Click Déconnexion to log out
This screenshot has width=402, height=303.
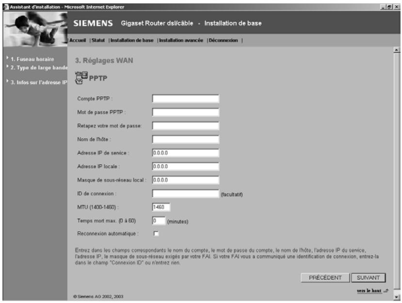tap(223, 41)
